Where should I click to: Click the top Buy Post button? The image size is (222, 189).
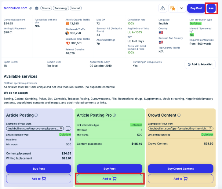196,8
